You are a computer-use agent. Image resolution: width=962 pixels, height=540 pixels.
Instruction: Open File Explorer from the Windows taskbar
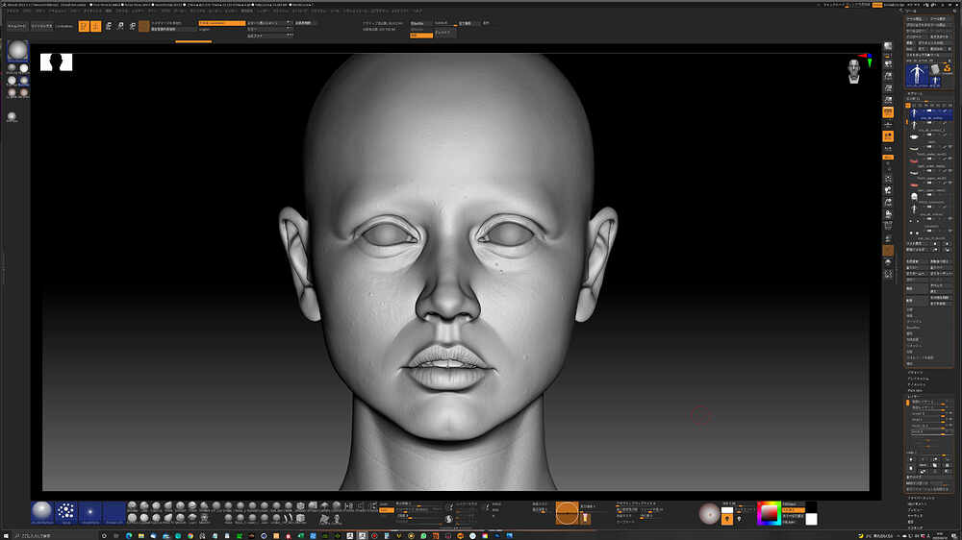pyautogui.click(x=141, y=536)
